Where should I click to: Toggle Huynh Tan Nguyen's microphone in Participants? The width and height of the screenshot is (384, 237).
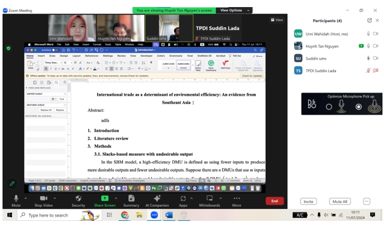click(x=368, y=46)
